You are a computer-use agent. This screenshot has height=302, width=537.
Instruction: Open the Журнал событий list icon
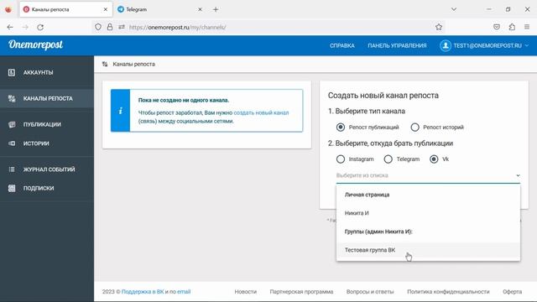coord(12,169)
